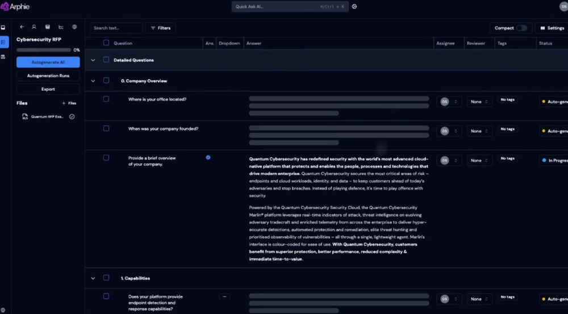Select the highlighted projects icon in the left rail
The height and width of the screenshot is (314, 568).
(x=3, y=43)
